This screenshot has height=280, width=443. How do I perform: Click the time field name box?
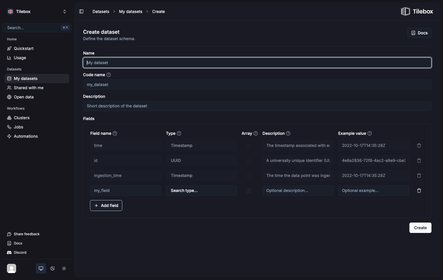(x=126, y=145)
